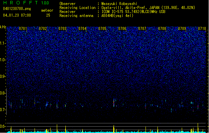Click the Receiver label
The height and width of the screenshot is (133, 209).
67,12
